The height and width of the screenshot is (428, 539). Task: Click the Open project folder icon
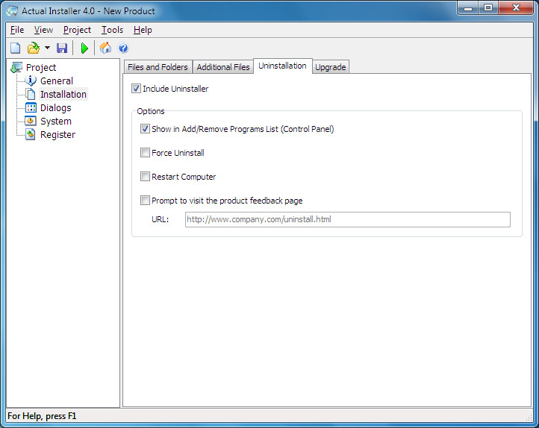[x=34, y=48]
